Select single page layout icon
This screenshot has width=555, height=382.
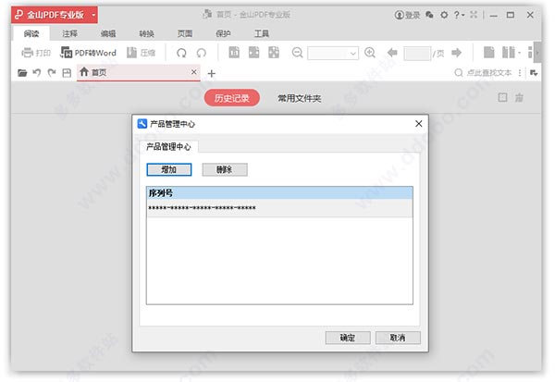click(488, 53)
